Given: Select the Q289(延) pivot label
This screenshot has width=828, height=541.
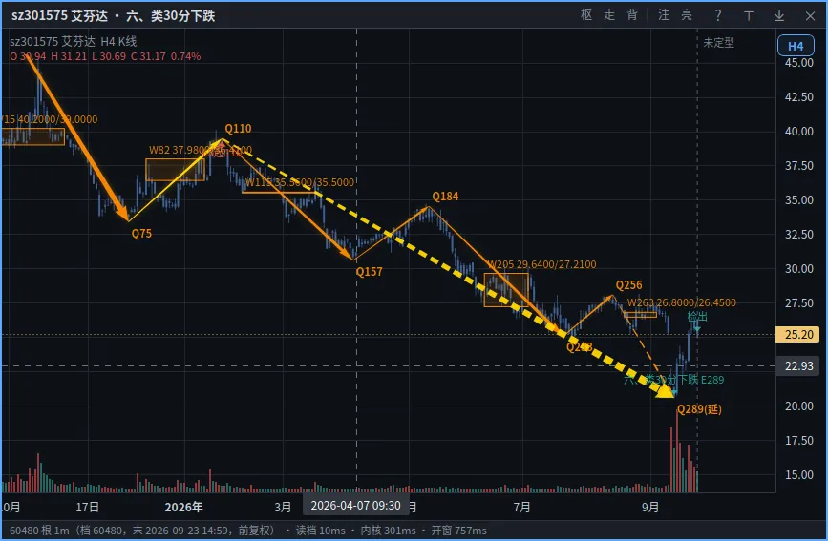Looking at the screenshot, I should coord(699,409).
